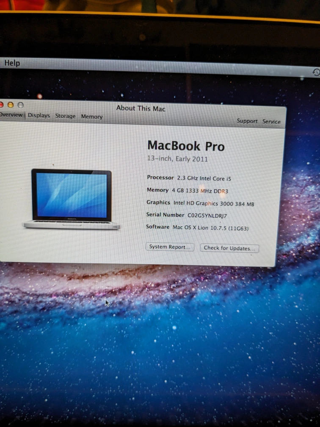Open the Support link

point(247,121)
